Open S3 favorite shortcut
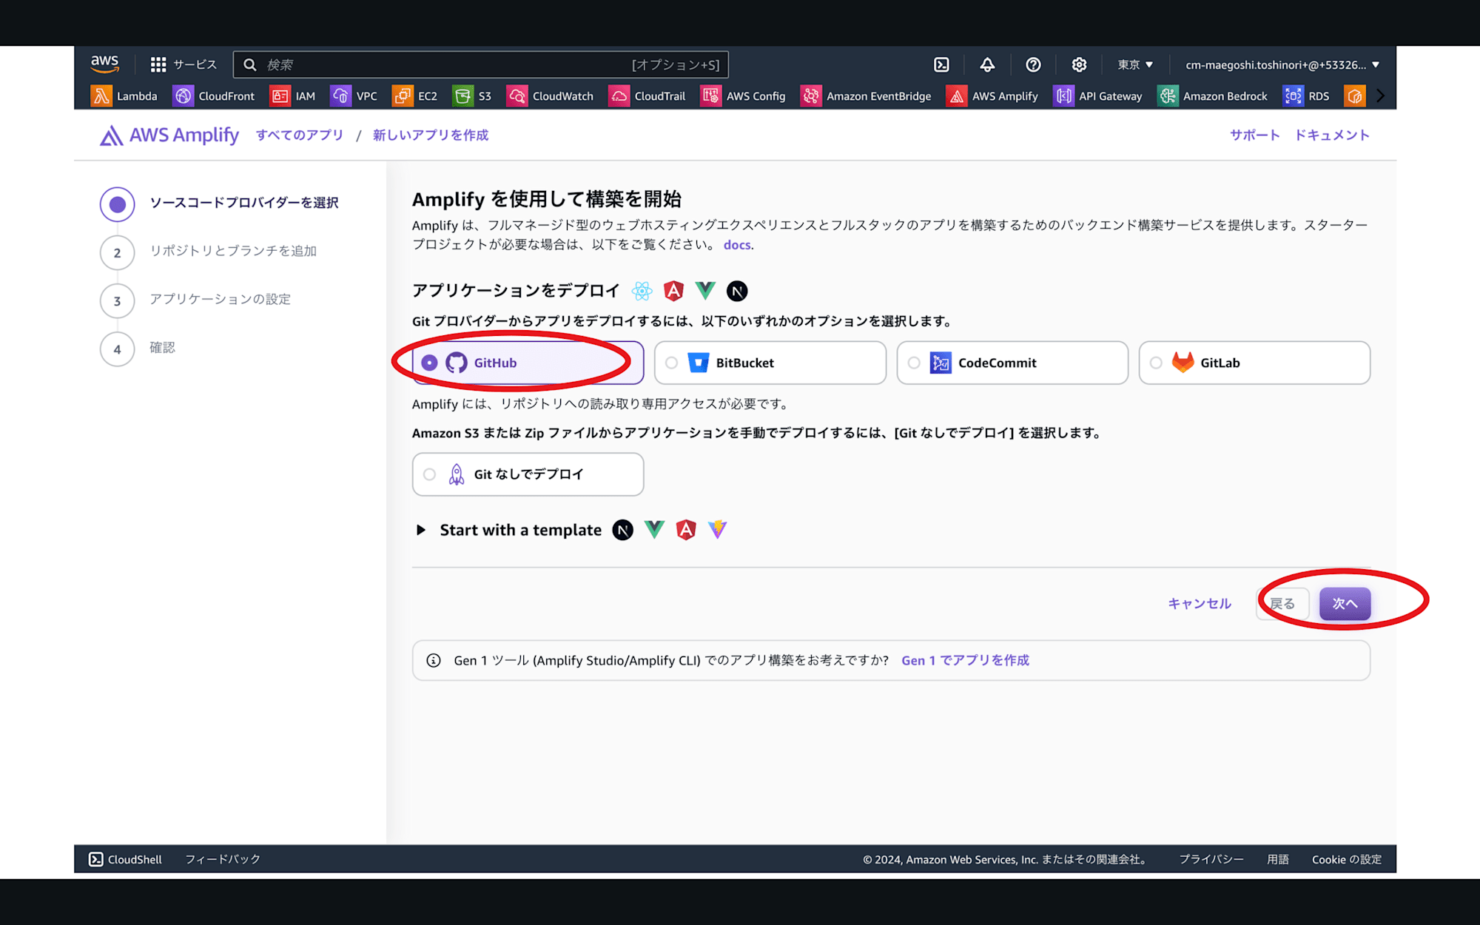The height and width of the screenshot is (925, 1480). pyautogui.click(x=472, y=96)
